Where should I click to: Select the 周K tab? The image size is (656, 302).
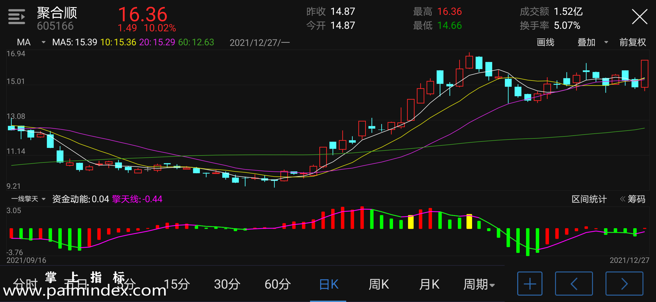pyautogui.click(x=379, y=284)
